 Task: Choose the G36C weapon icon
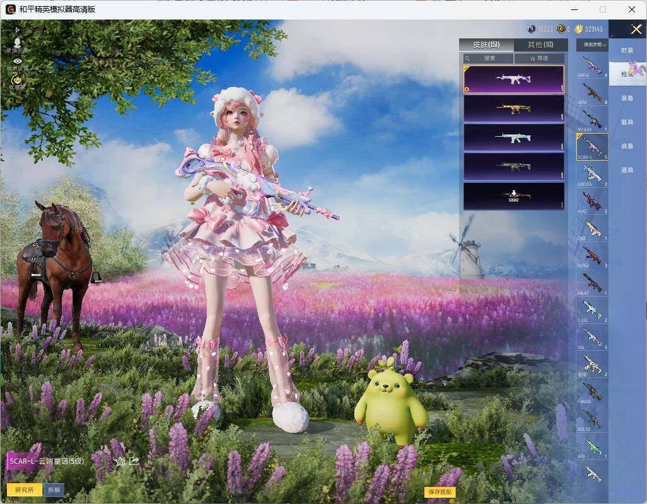(x=592, y=311)
